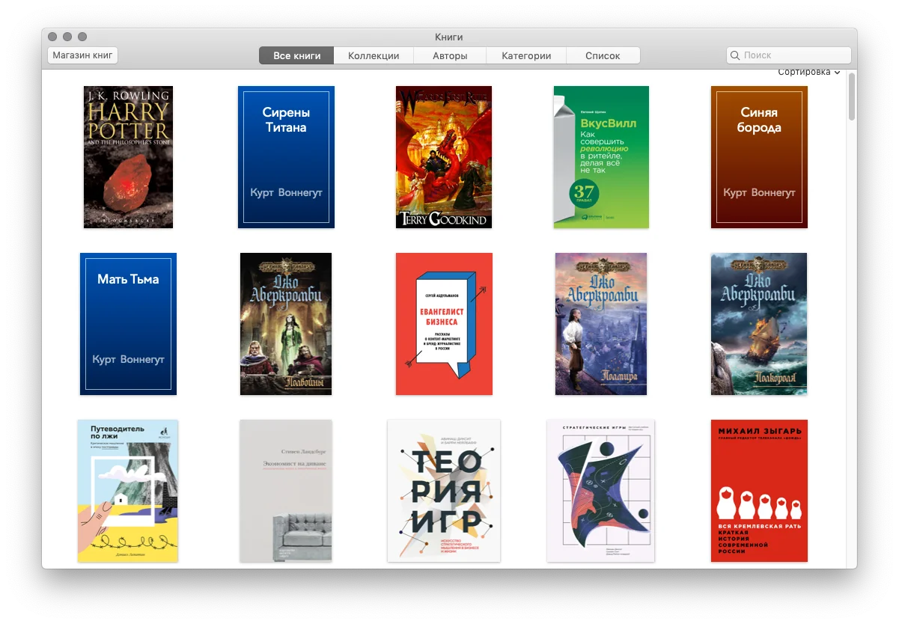899x624 pixels.
Task: Switch to the Список tab
Action: (x=603, y=55)
